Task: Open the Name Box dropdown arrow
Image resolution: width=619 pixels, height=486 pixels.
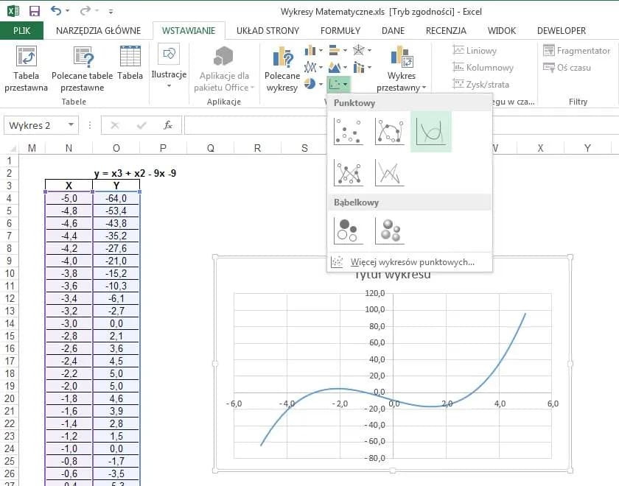Action: tap(71, 125)
